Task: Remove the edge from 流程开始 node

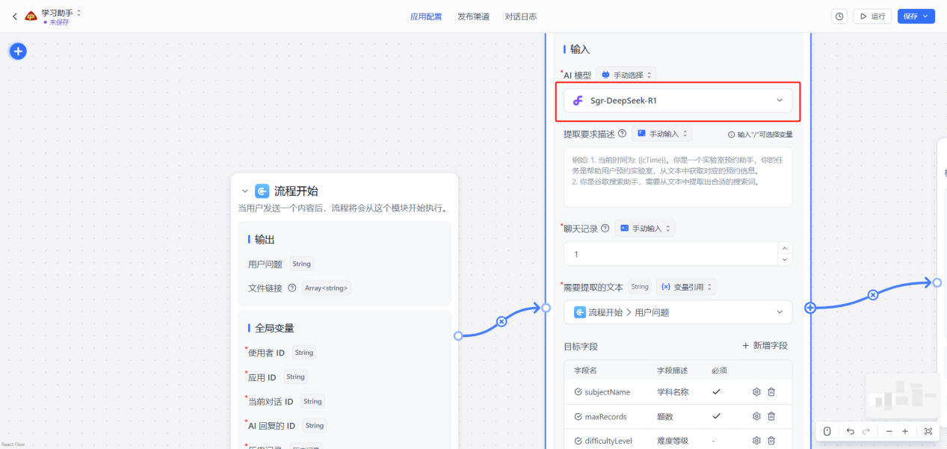Action: point(502,321)
